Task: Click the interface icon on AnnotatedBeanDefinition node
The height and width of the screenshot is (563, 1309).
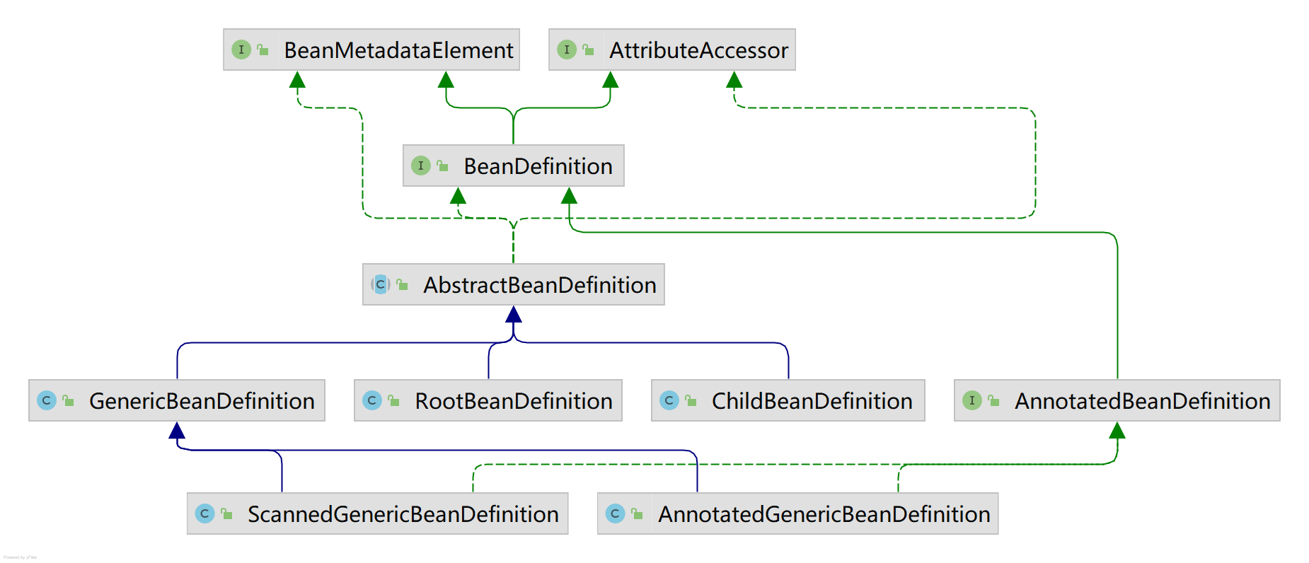Action: pos(972,400)
